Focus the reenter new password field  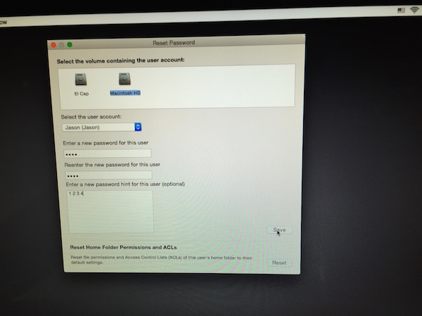point(108,175)
